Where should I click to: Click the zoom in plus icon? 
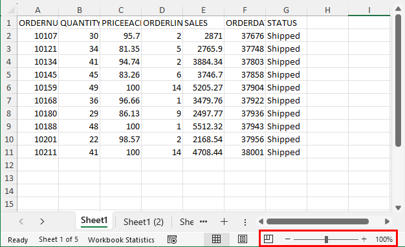364,239
